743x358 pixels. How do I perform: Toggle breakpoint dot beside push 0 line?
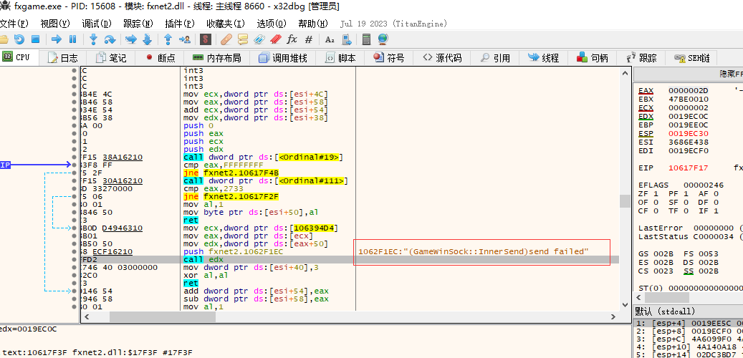(x=74, y=125)
